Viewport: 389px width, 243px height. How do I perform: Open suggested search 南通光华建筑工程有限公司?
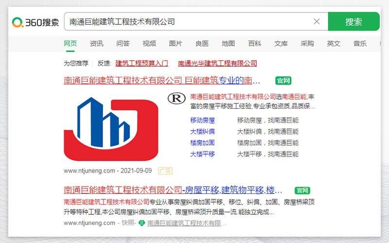217,63
